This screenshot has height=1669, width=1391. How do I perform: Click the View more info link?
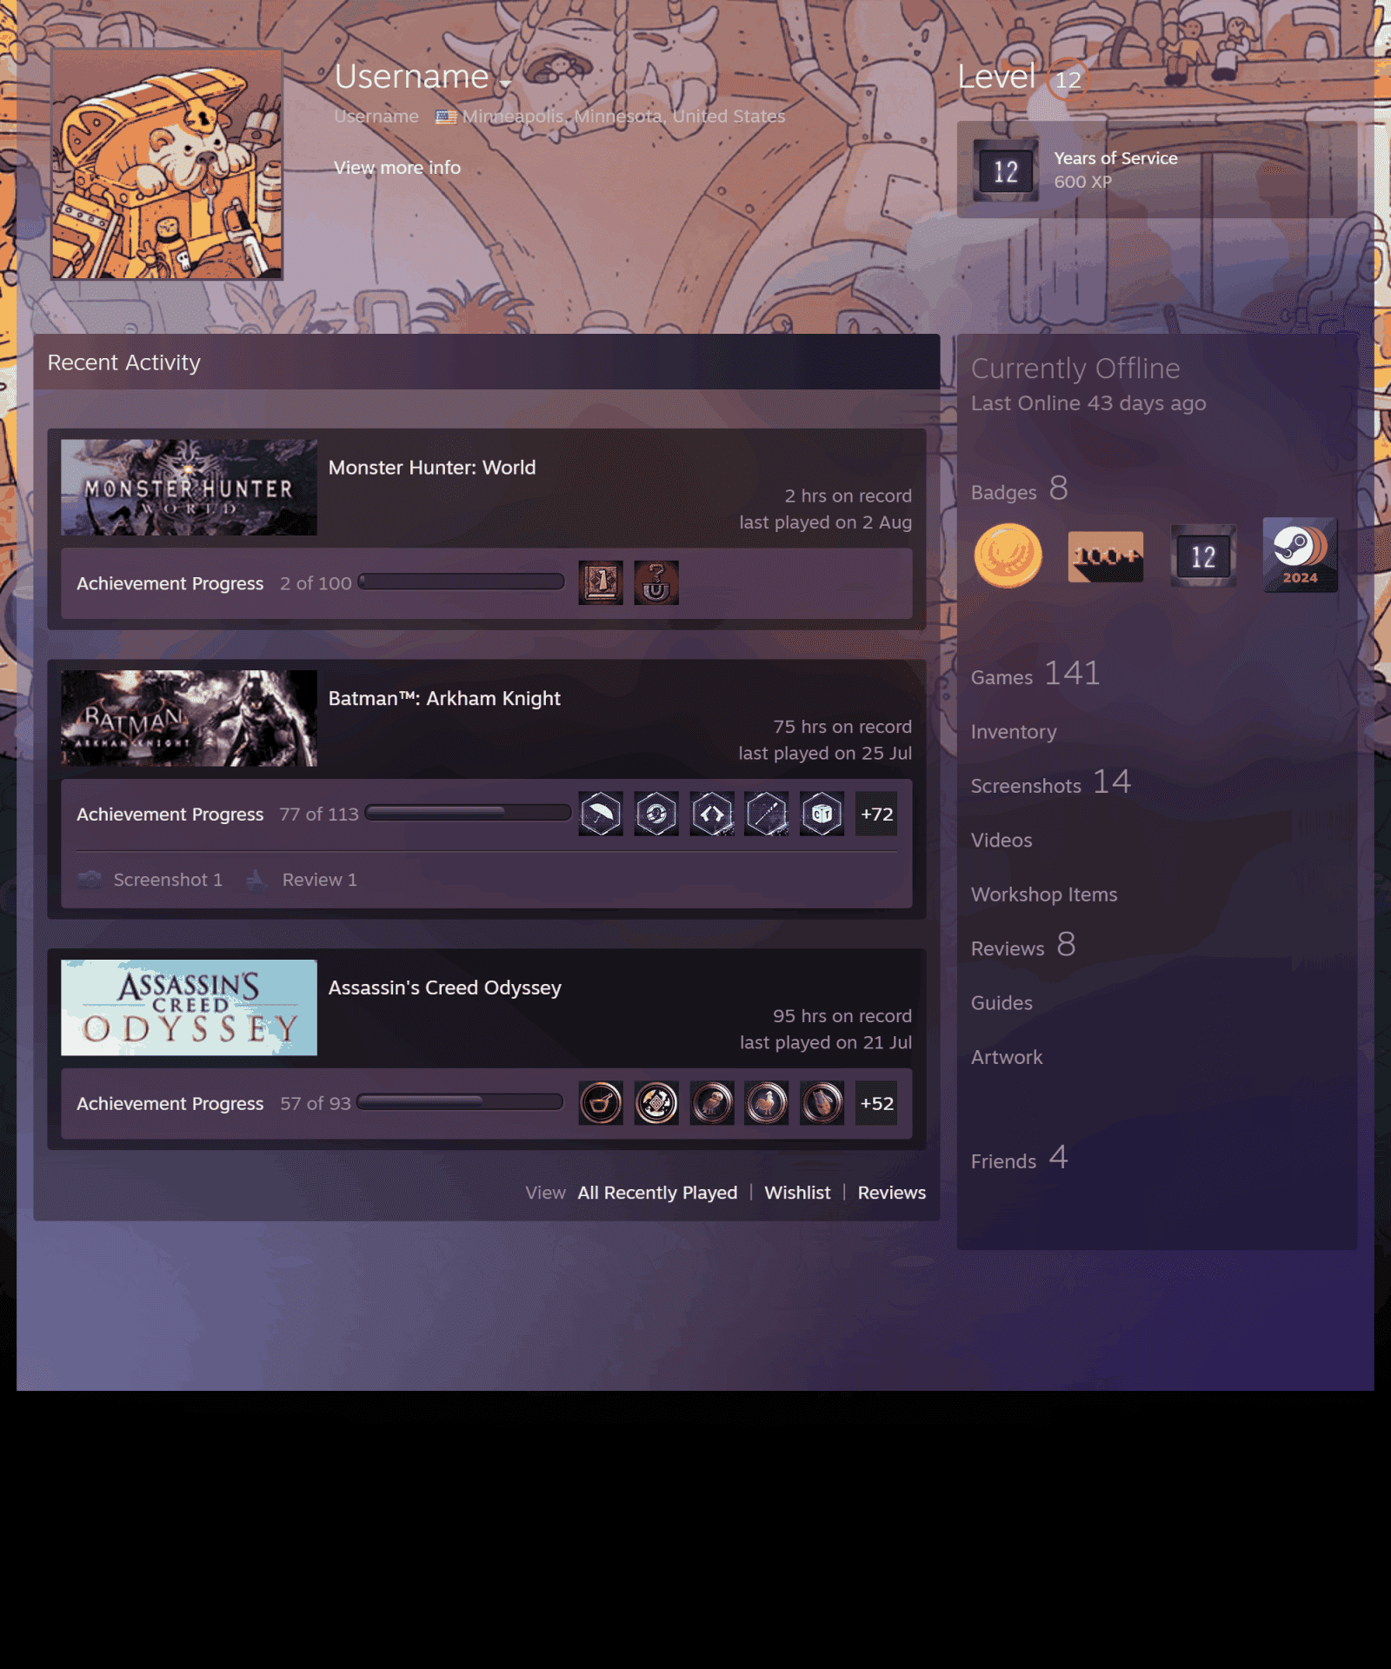tap(397, 168)
